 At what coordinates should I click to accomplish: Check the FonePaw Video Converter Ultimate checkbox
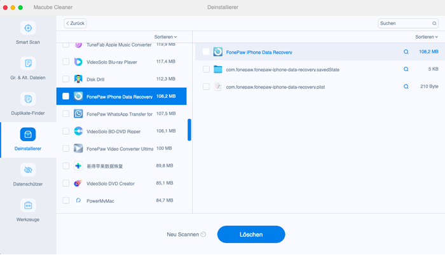(x=66, y=148)
